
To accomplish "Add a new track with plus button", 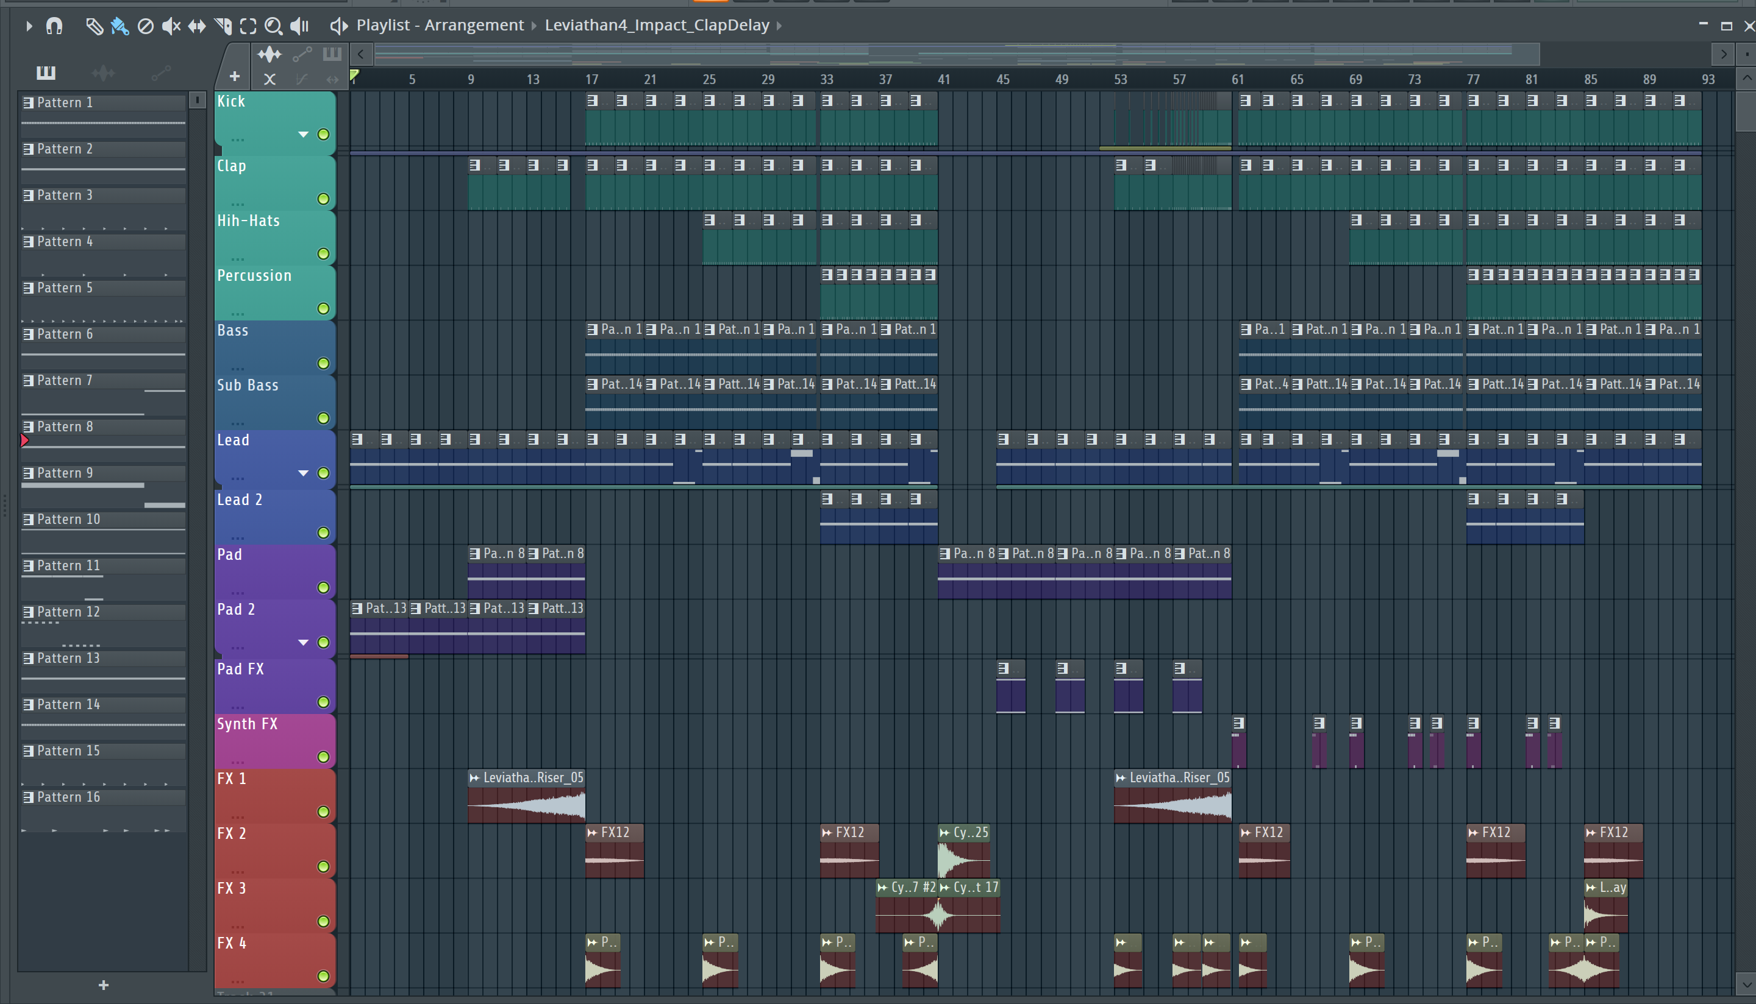I will pyautogui.click(x=235, y=77).
